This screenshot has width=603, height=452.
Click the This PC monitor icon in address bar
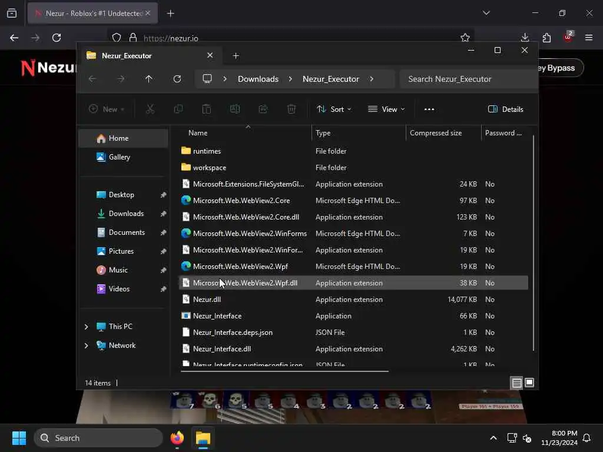click(x=207, y=79)
